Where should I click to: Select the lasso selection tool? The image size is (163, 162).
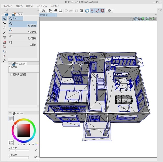[4, 28]
